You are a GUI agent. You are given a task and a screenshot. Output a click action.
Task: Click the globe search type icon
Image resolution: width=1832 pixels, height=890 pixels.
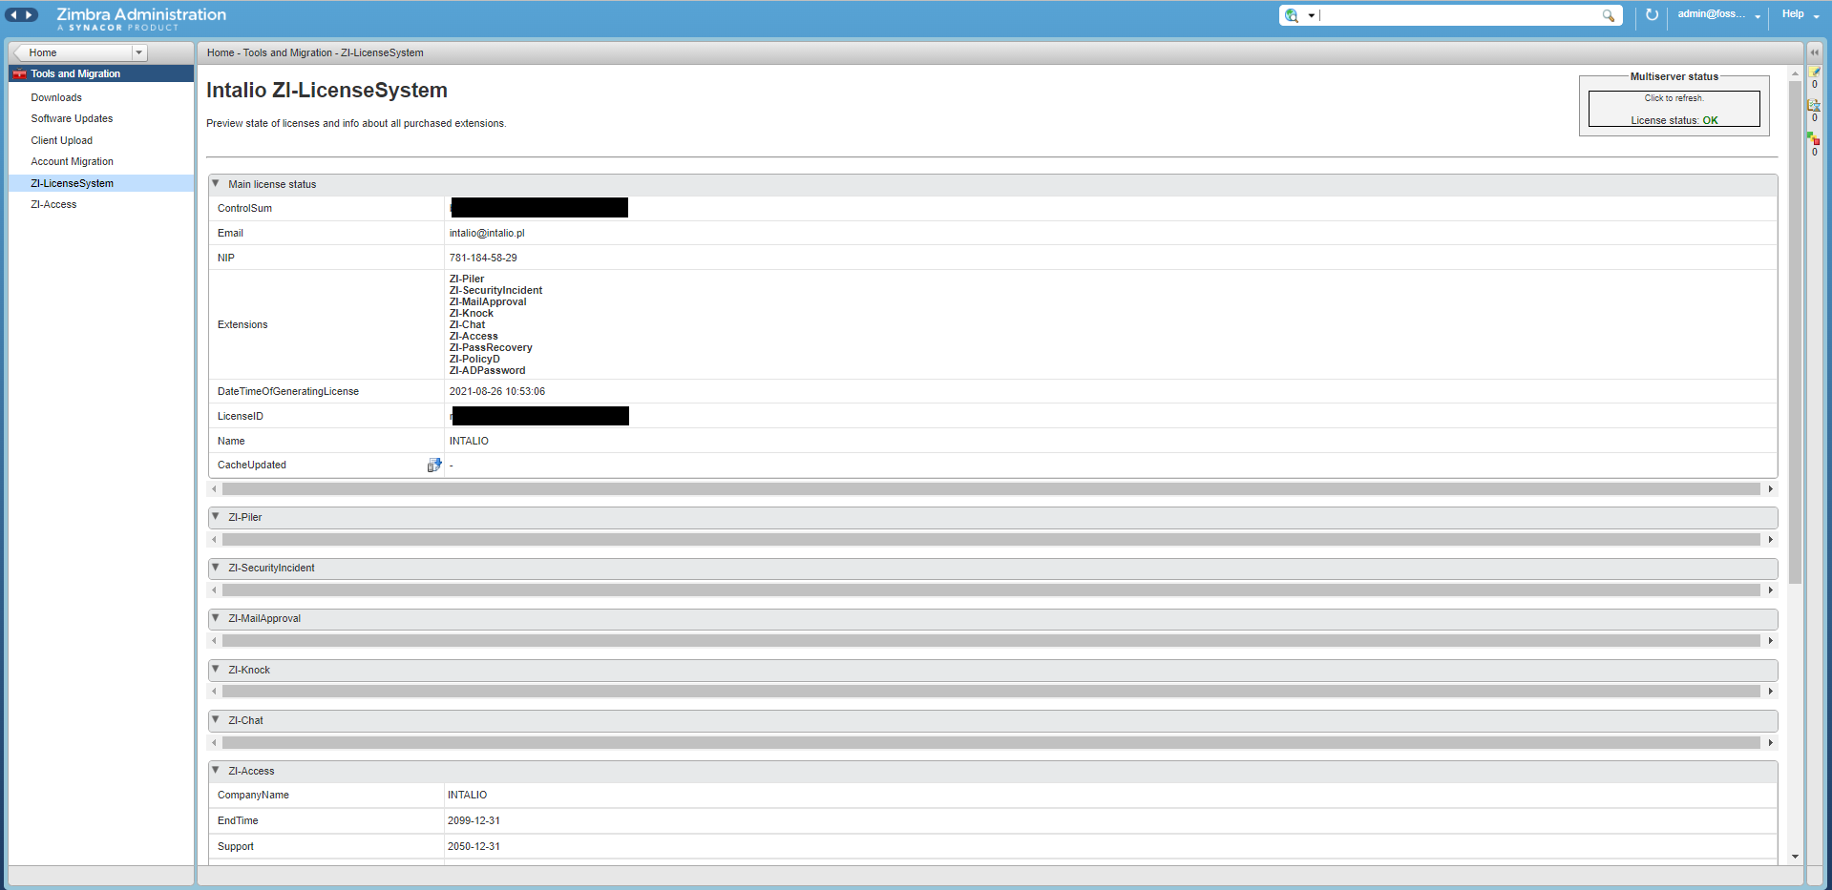coord(1292,15)
